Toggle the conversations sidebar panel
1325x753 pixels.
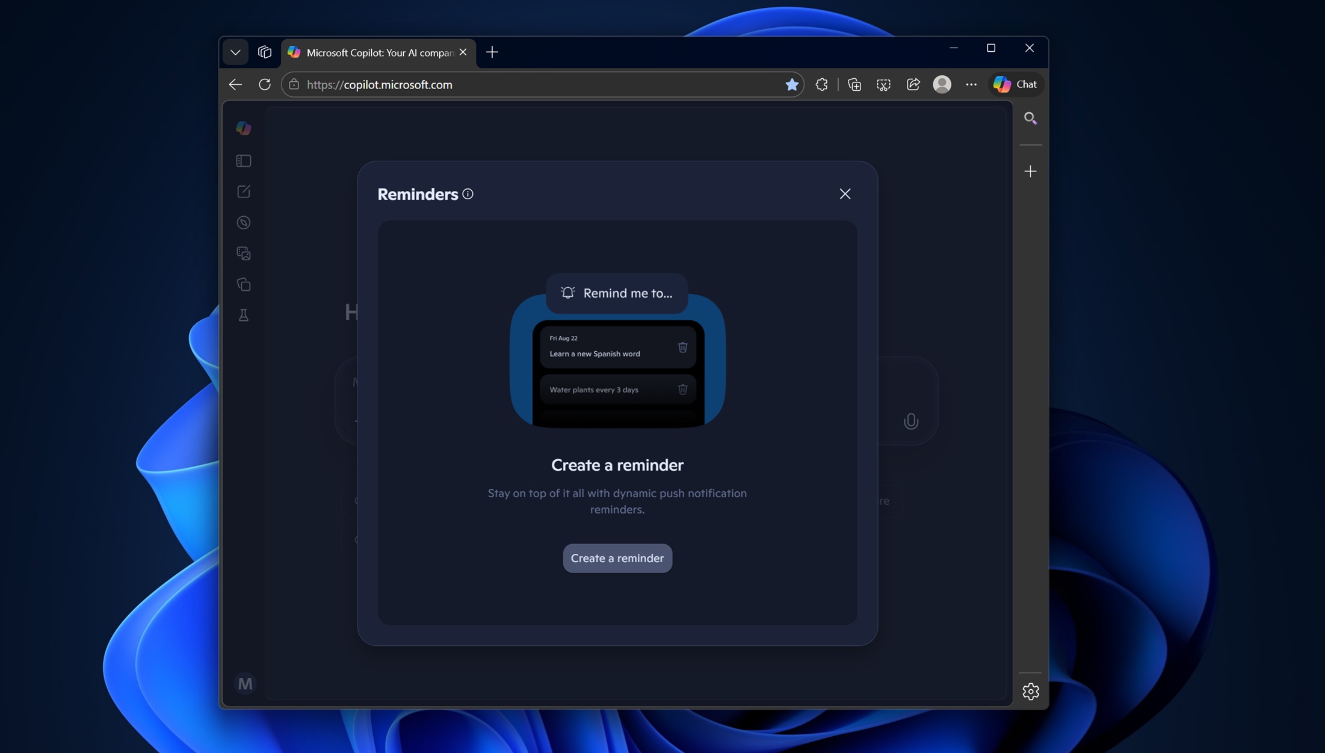point(244,161)
